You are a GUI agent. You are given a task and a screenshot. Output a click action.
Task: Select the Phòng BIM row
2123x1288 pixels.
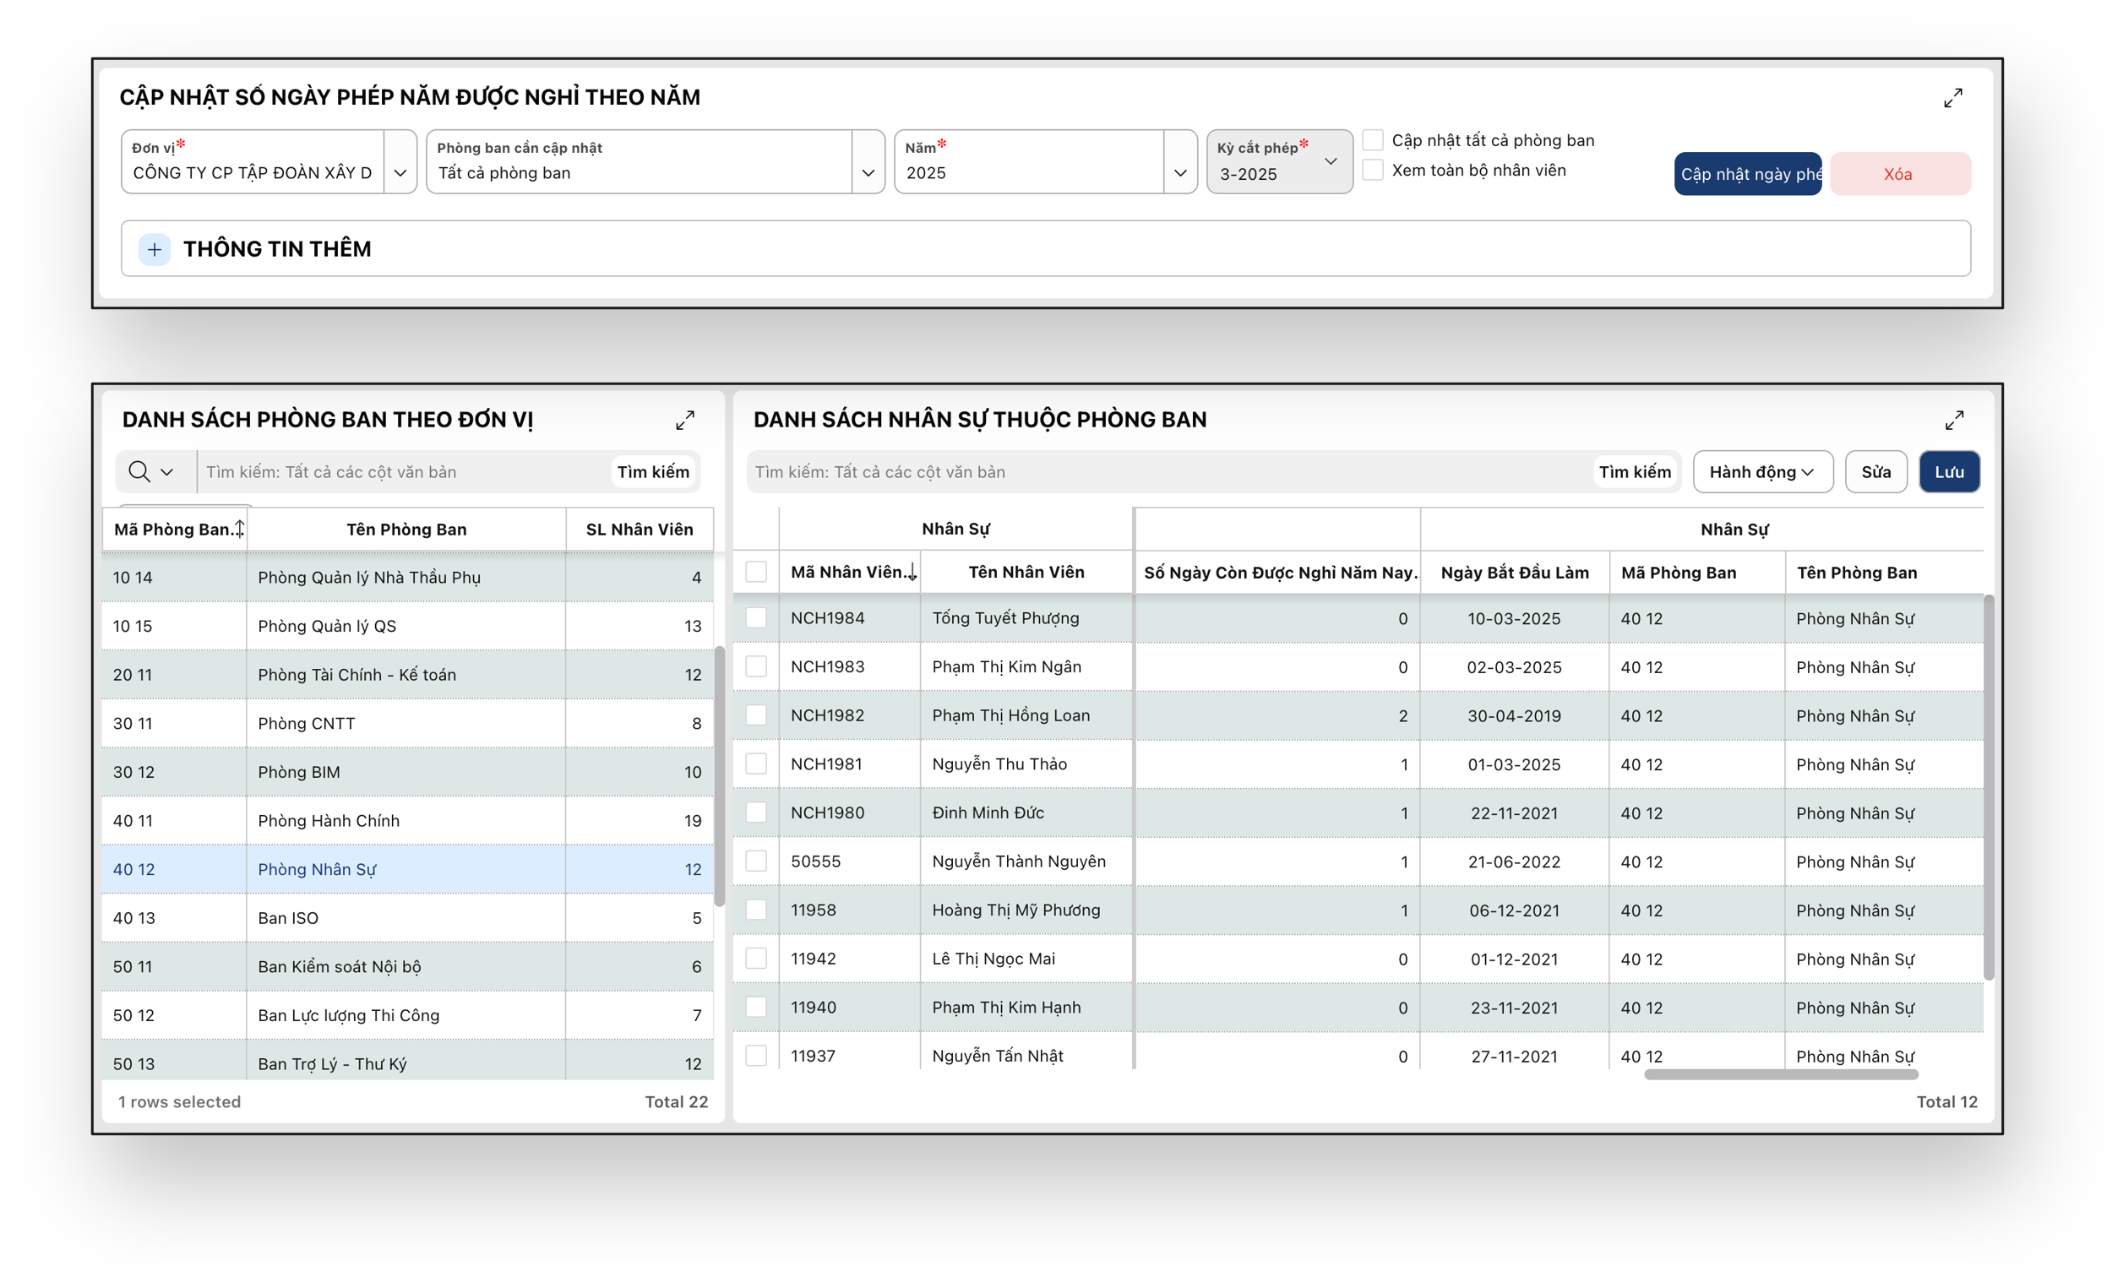pos(407,772)
